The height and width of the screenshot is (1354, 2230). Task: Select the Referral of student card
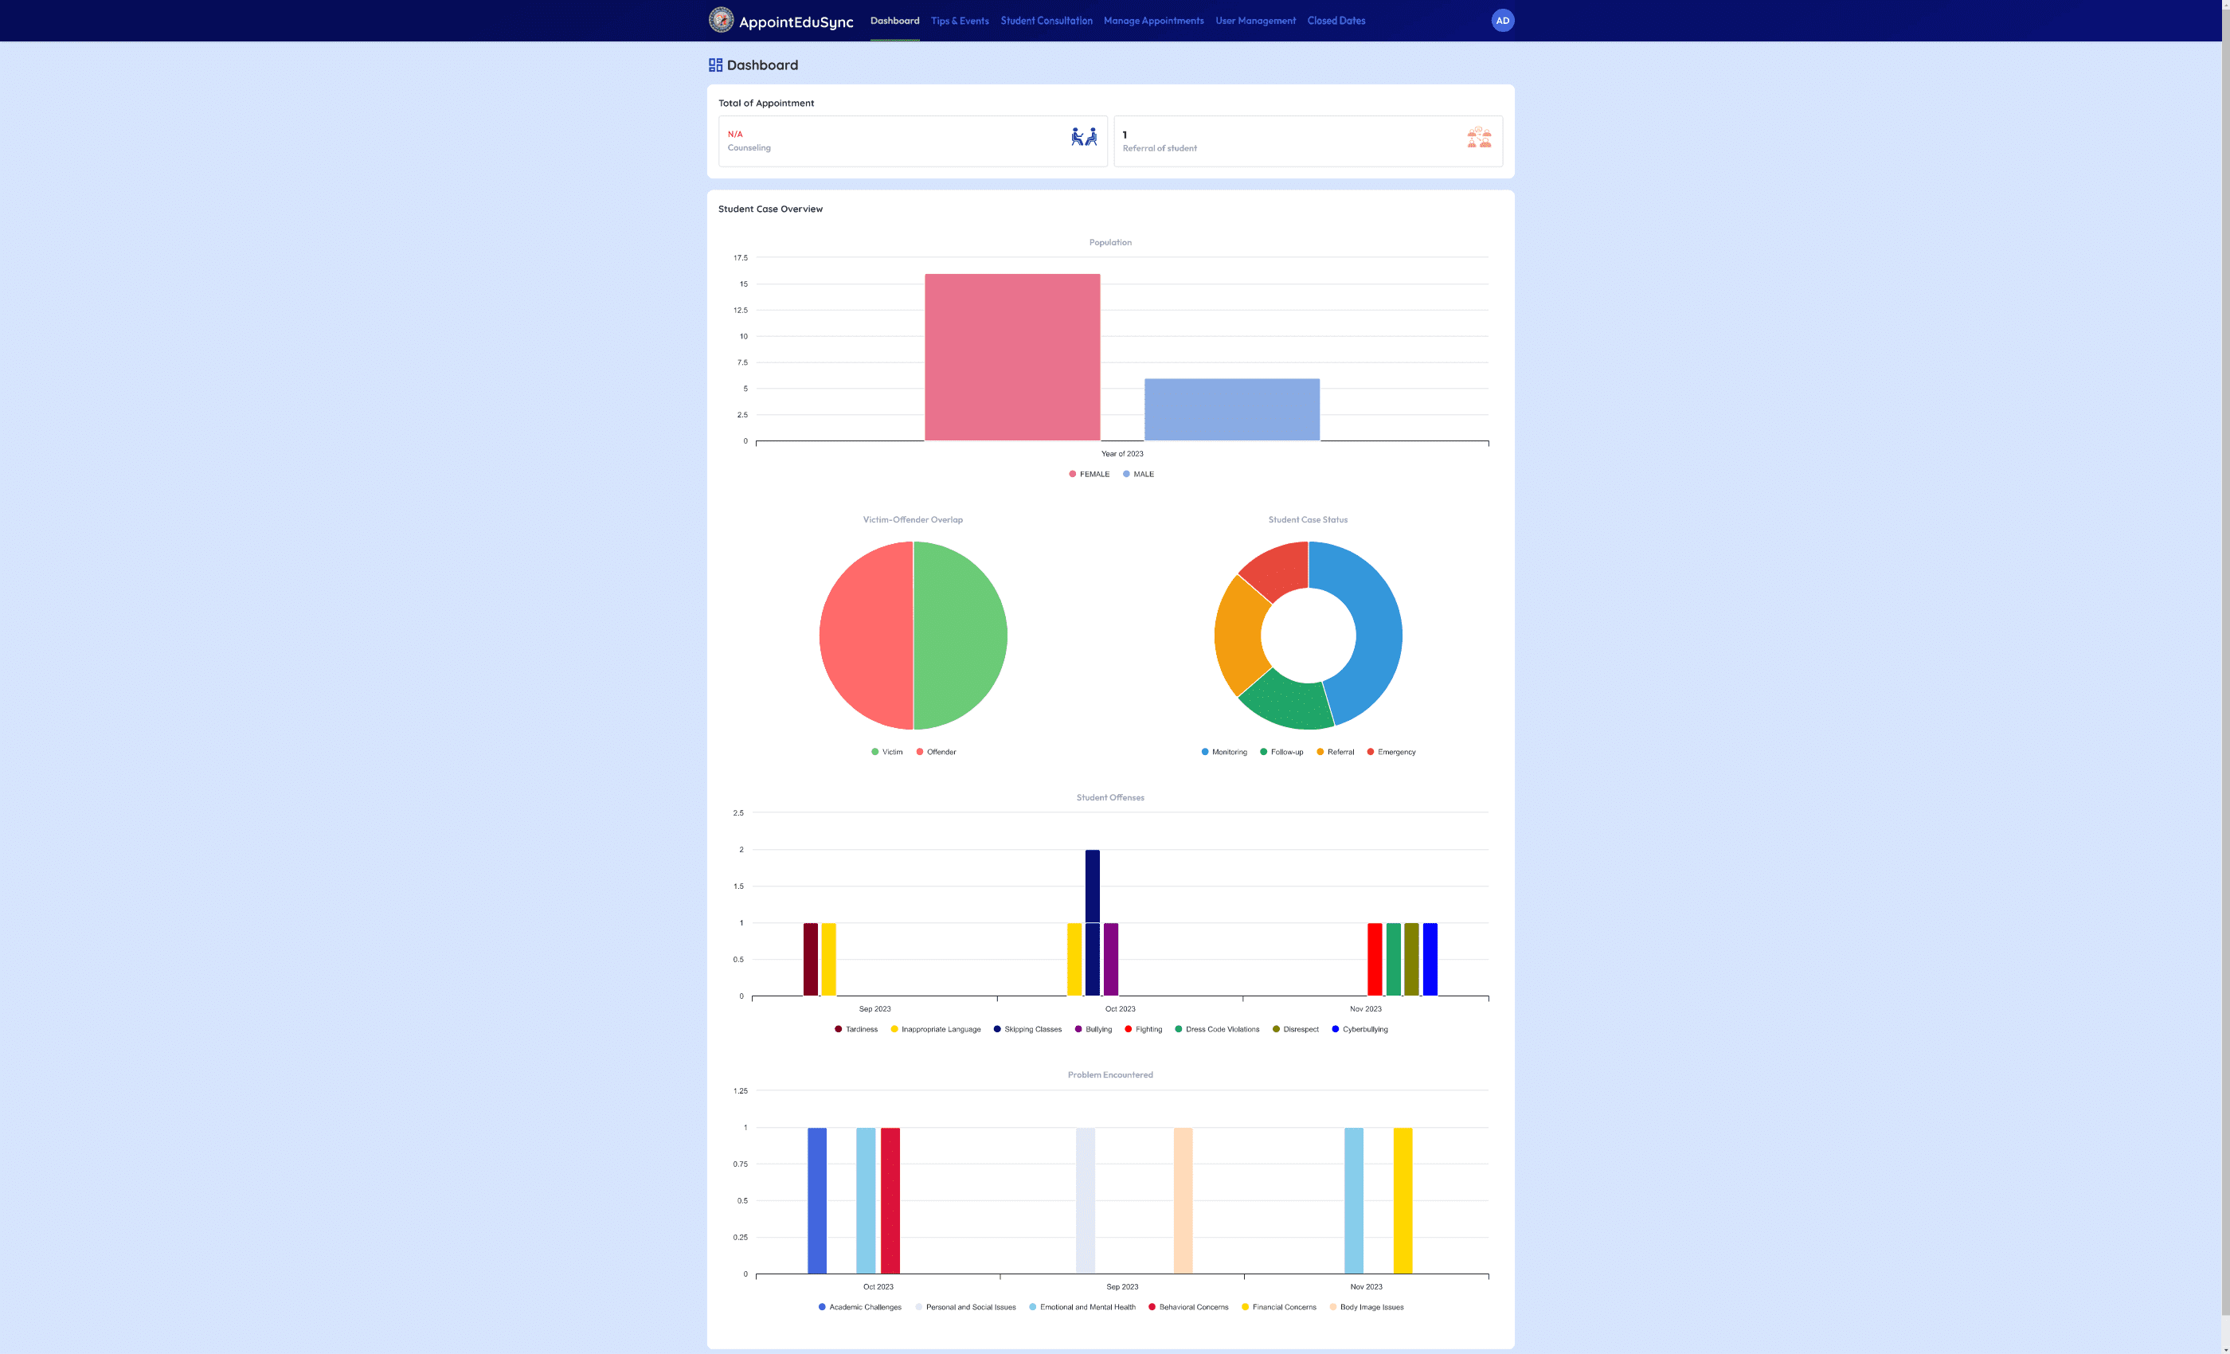tap(1308, 141)
